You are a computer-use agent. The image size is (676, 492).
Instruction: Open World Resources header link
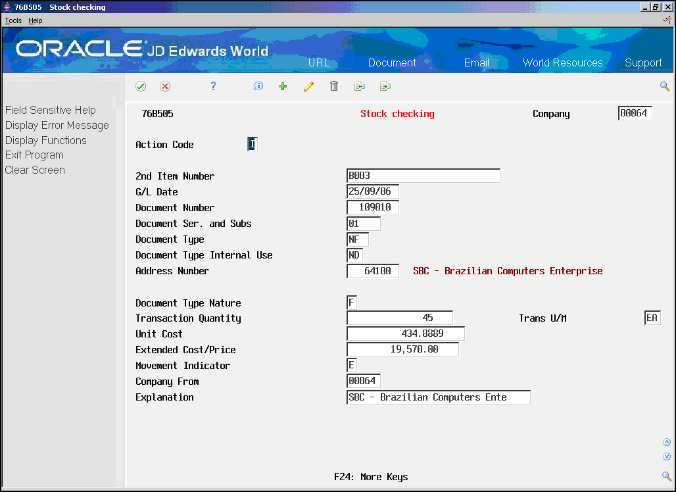[563, 62]
